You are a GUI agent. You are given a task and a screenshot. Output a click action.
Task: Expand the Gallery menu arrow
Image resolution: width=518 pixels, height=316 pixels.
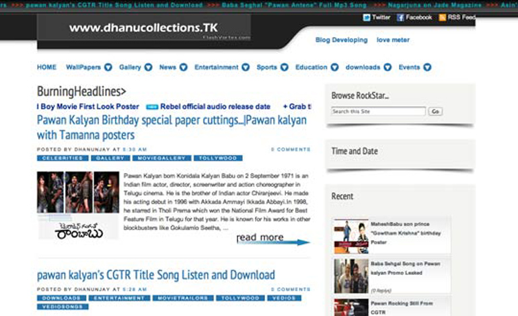148,67
